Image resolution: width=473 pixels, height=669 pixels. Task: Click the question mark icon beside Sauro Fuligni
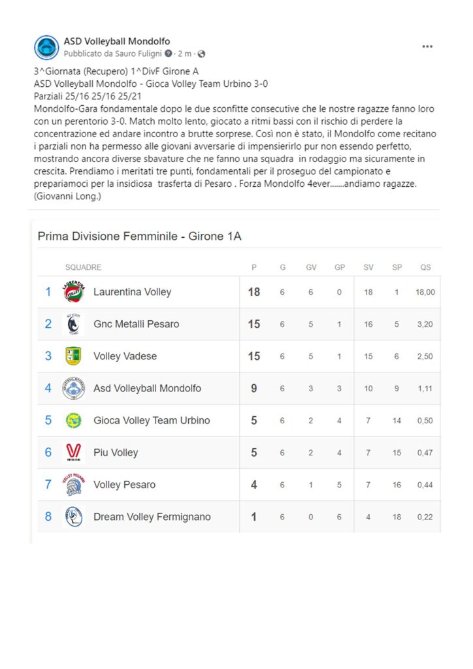point(169,54)
